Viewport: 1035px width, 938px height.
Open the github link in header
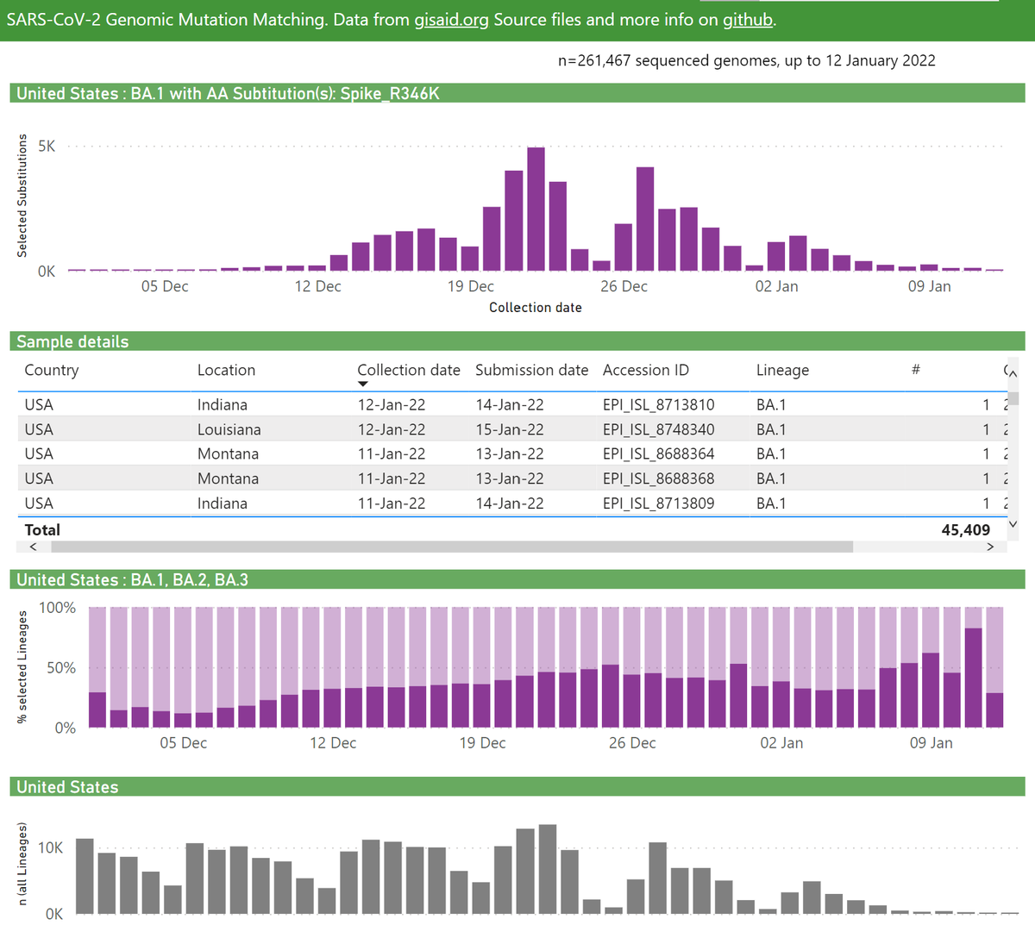(747, 19)
